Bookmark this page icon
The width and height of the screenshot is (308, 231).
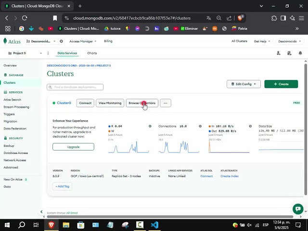coord(55,18)
